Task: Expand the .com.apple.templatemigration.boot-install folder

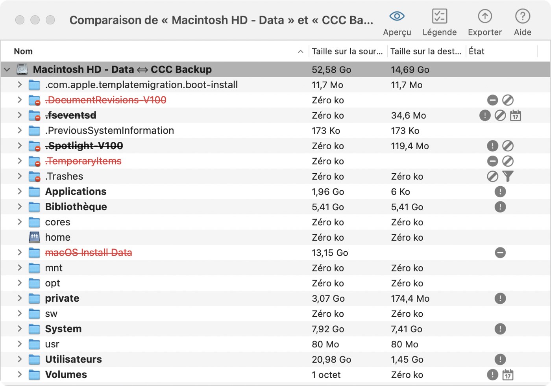Action: (19, 85)
